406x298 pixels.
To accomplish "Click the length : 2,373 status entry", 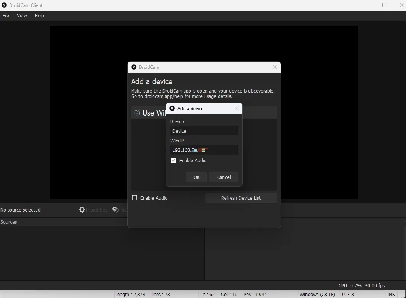I will [130, 295].
